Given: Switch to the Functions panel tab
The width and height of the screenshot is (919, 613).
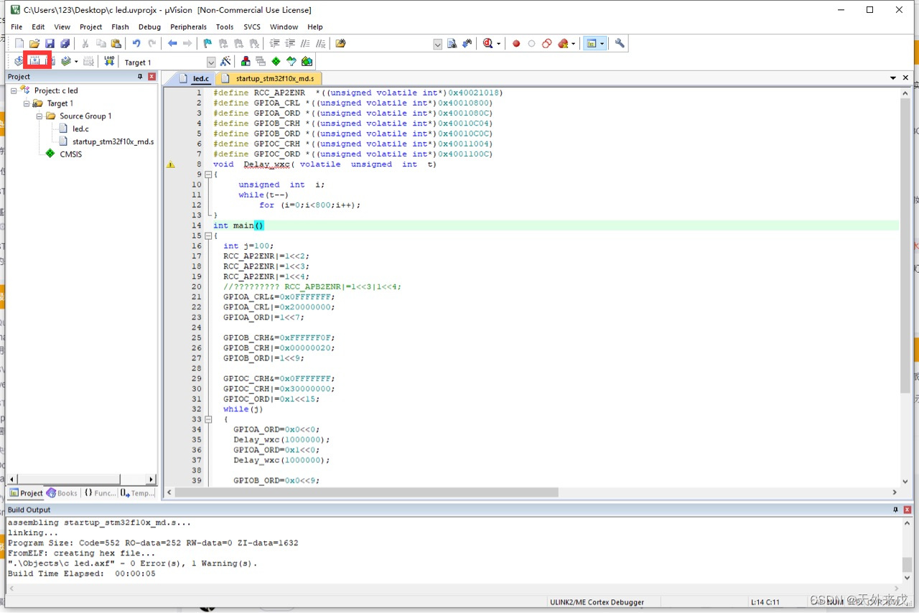Looking at the screenshot, I should [99, 493].
